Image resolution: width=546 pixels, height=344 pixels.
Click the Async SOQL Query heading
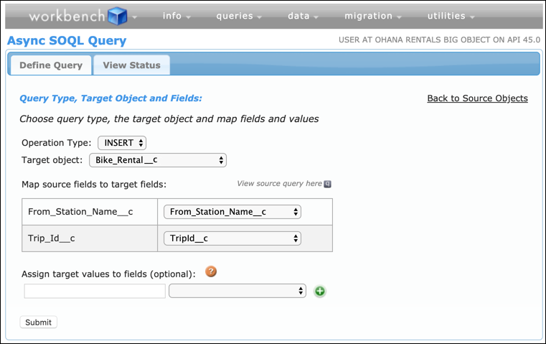tap(67, 41)
